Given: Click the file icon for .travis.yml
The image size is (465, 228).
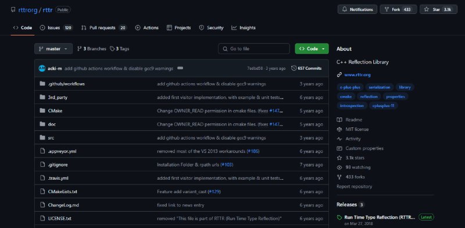Looking at the screenshot, I should [42, 178].
